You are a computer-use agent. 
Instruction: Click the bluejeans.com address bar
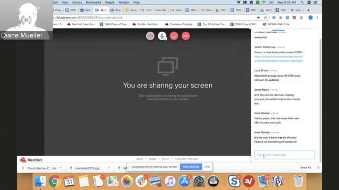click(x=151, y=17)
